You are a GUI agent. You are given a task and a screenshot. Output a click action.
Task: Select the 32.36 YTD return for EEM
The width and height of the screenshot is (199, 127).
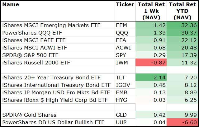coord(182,25)
